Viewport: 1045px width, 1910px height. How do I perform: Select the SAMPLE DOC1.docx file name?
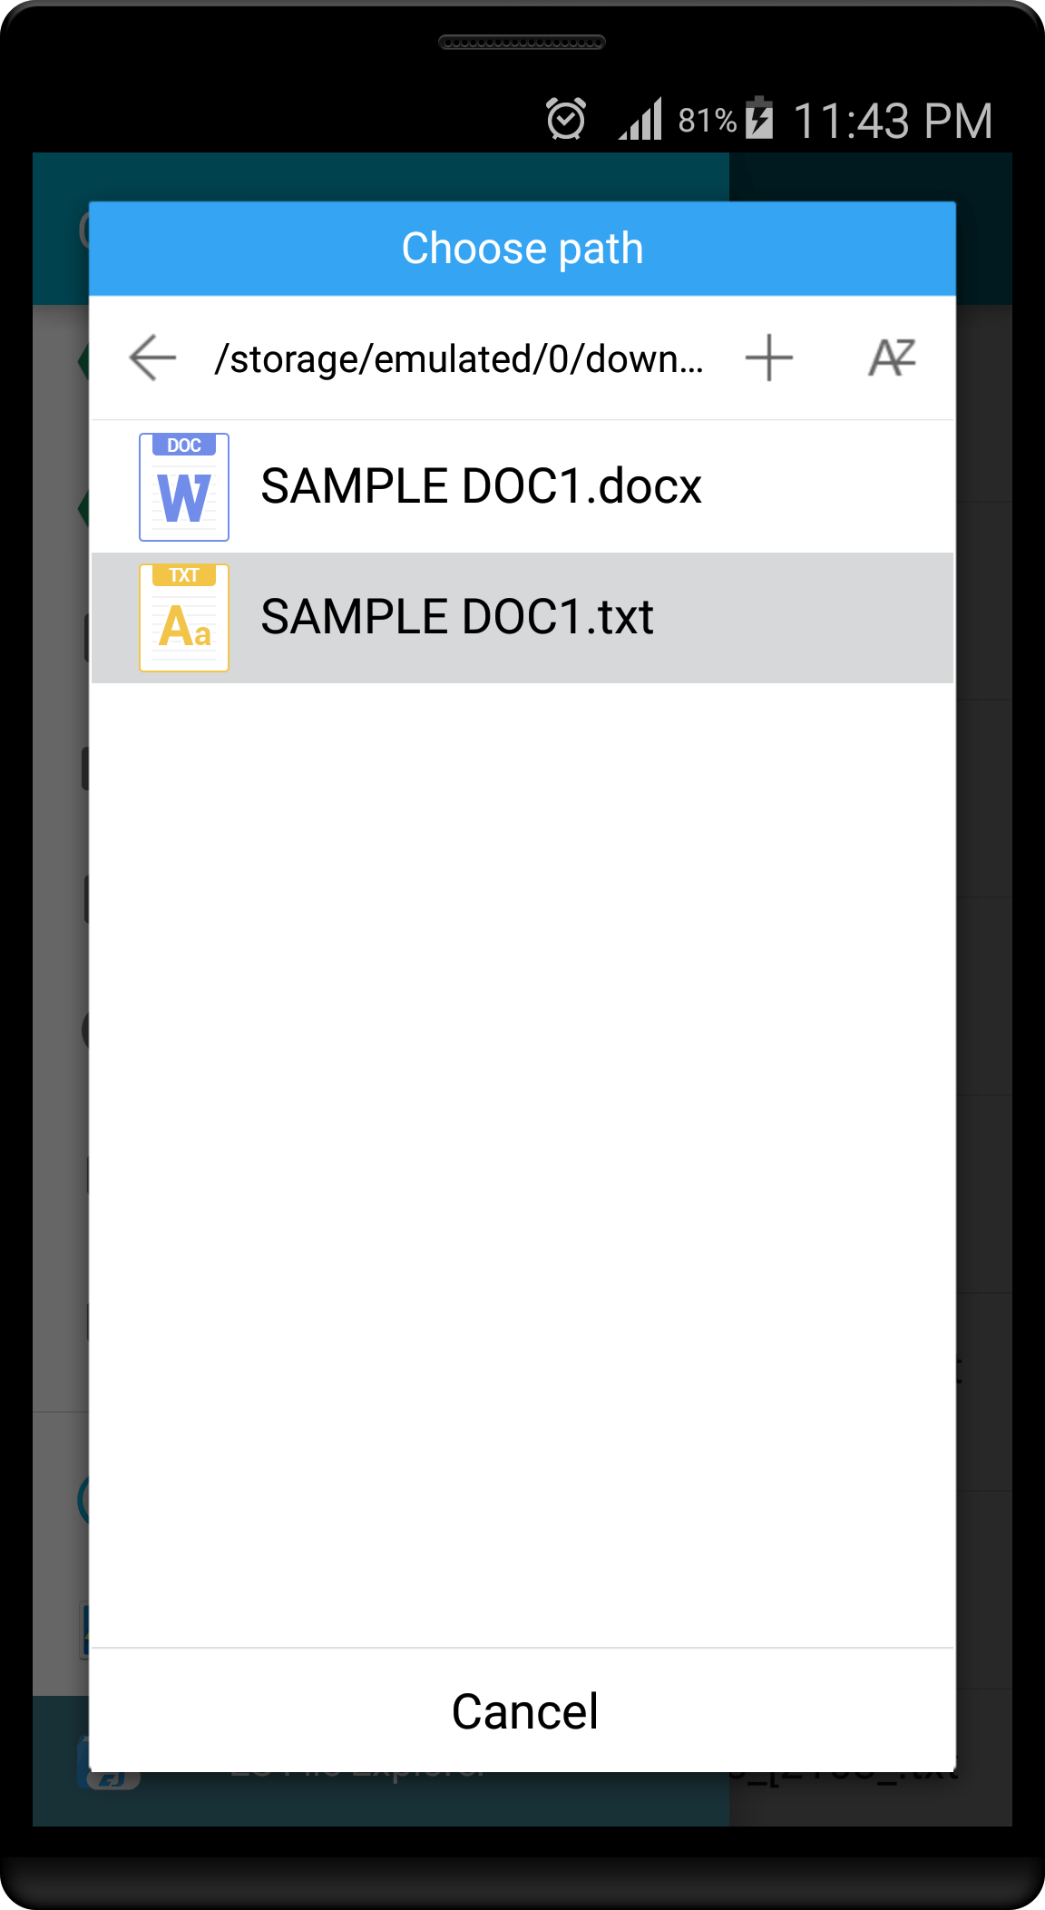point(482,486)
